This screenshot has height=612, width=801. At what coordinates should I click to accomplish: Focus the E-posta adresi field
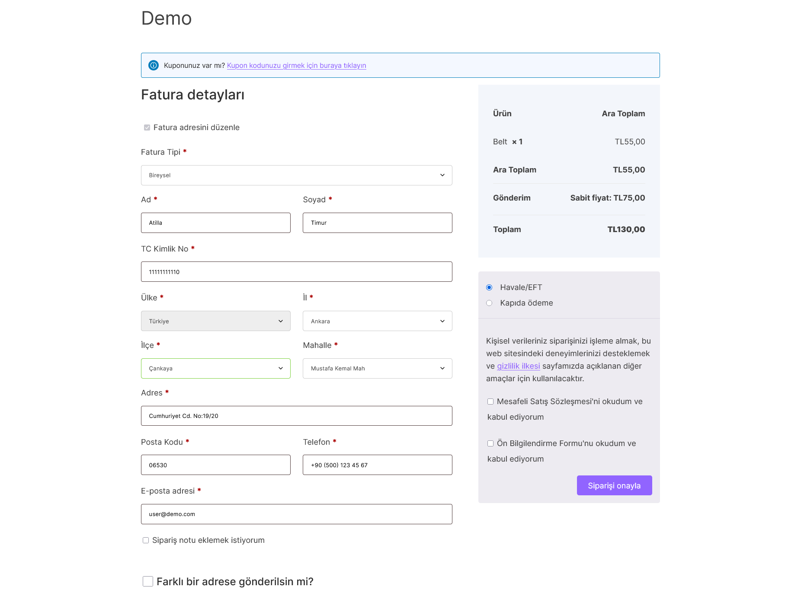click(x=297, y=514)
